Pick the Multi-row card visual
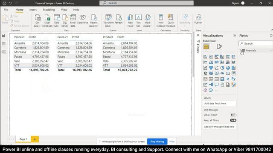273x153 pixels. pos(233,74)
